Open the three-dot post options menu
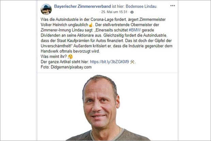 tap(173, 6)
